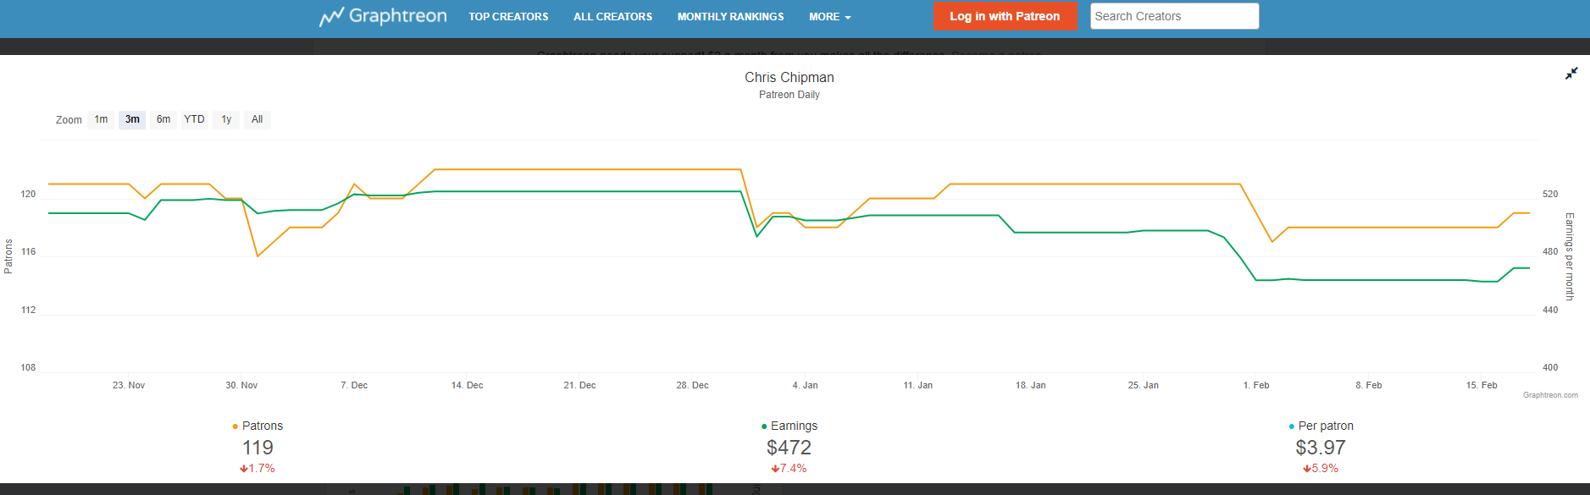Click the Patreon Daily subtitle
This screenshot has width=1590, height=495.
789,95
